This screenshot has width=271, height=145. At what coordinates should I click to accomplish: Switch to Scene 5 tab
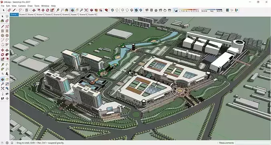click(x=49, y=14)
